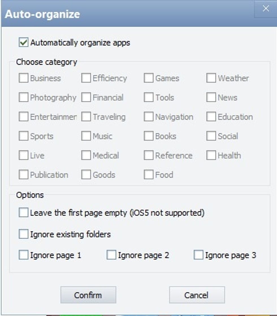Select Ignore page 3 checkbox
277x316 pixels.
coord(198,255)
